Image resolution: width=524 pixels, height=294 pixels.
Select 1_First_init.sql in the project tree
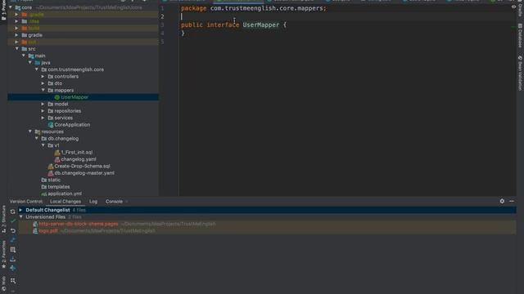tap(77, 153)
